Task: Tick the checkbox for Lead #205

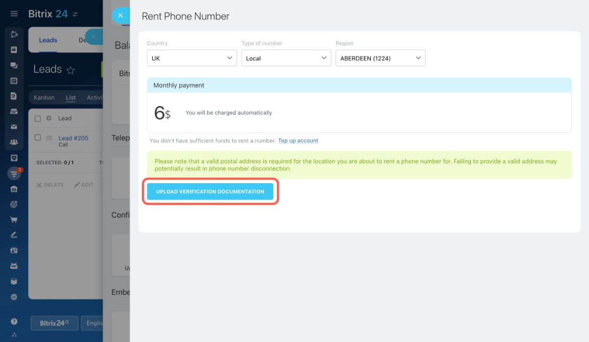Action: [38, 138]
